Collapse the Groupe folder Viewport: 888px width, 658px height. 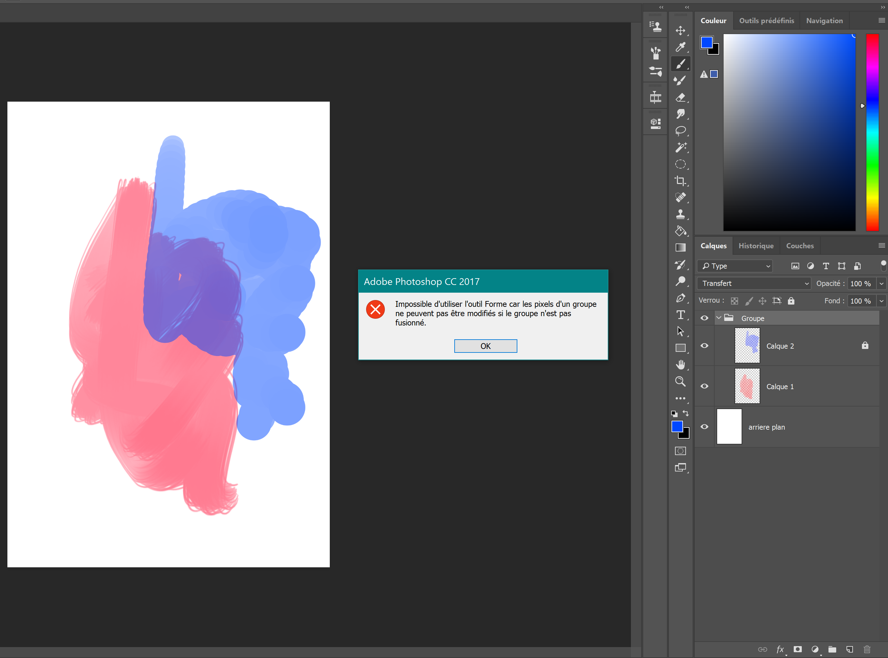(719, 318)
